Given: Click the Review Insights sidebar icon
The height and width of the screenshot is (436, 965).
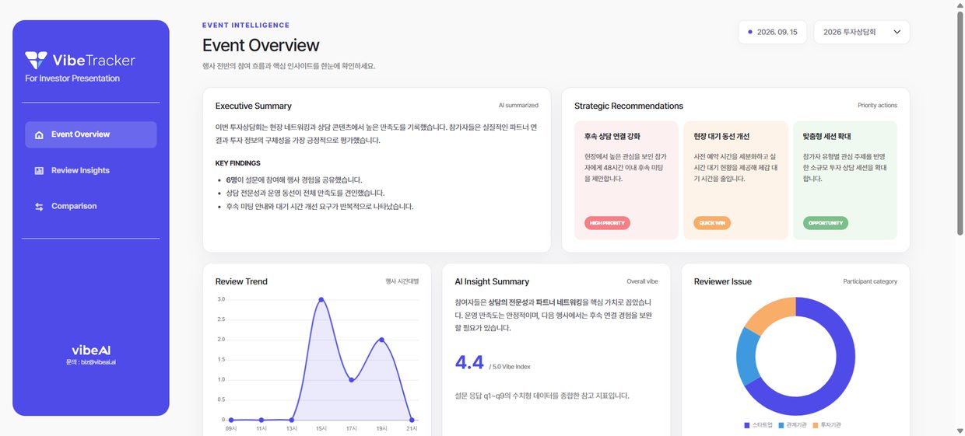Looking at the screenshot, I should (39, 170).
